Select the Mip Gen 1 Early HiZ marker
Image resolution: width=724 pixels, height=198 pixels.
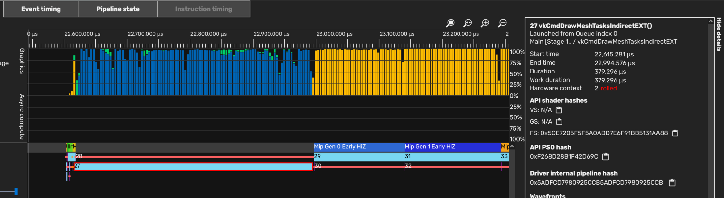tap(452, 147)
